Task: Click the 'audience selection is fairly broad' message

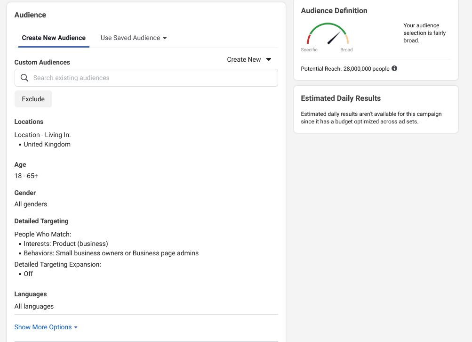Action: click(424, 33)
